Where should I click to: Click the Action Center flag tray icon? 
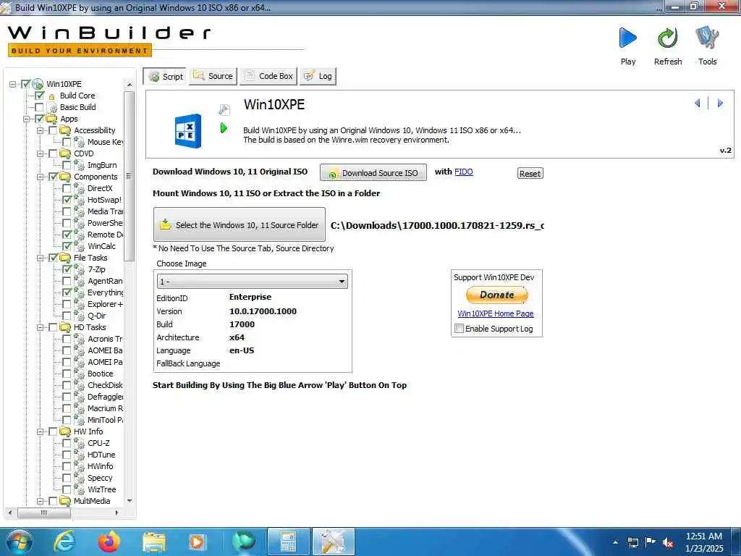click(x=651, y=542)
